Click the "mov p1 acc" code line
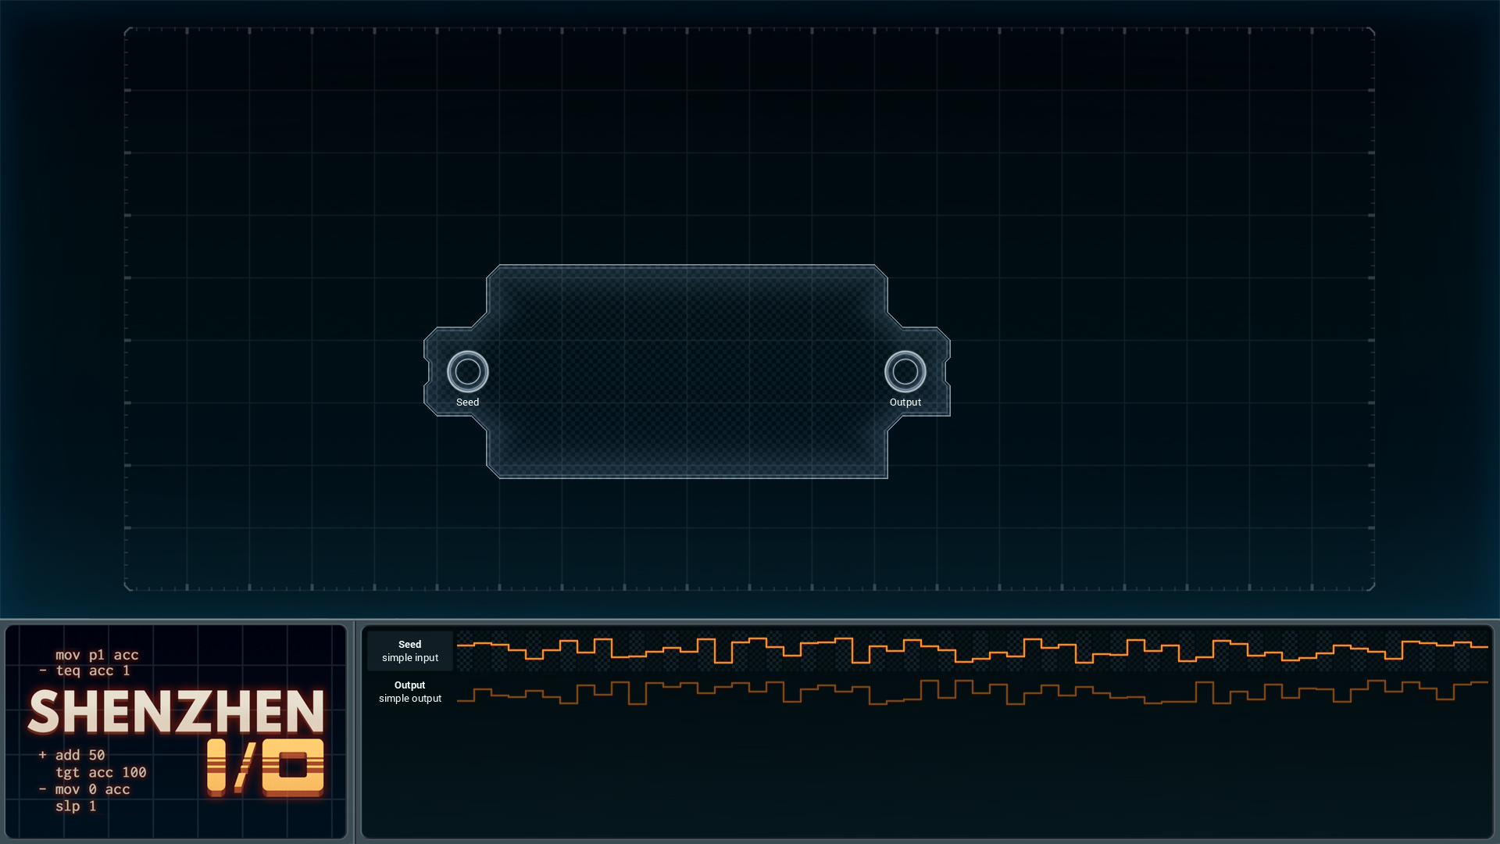 97,655
